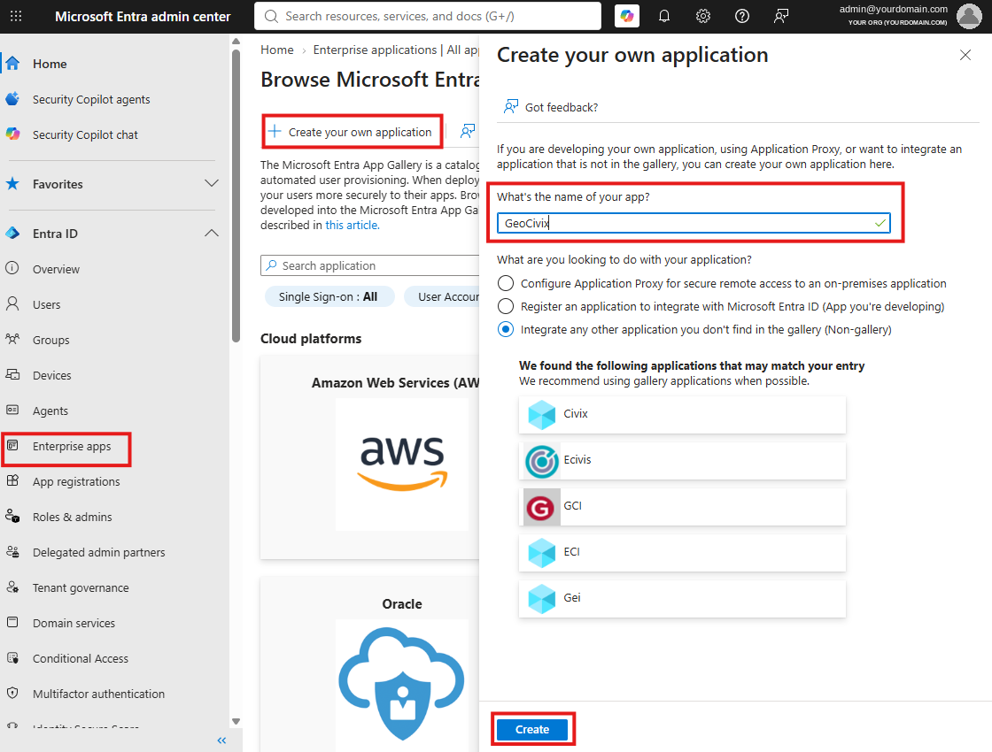
Task: Click the sidebar scrollbar thumb
Action: [236, 196]
